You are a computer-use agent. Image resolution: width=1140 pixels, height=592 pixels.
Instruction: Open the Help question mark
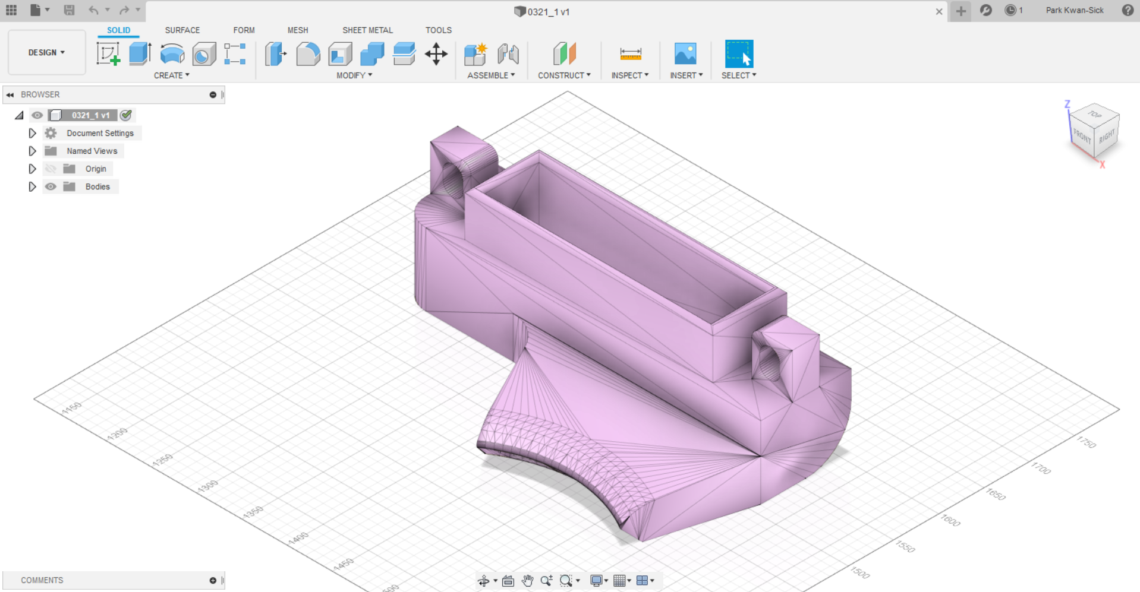(1128, 10)
